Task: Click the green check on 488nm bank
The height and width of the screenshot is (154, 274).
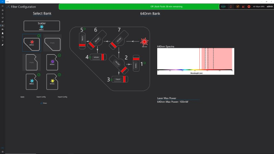Action: 39,75
